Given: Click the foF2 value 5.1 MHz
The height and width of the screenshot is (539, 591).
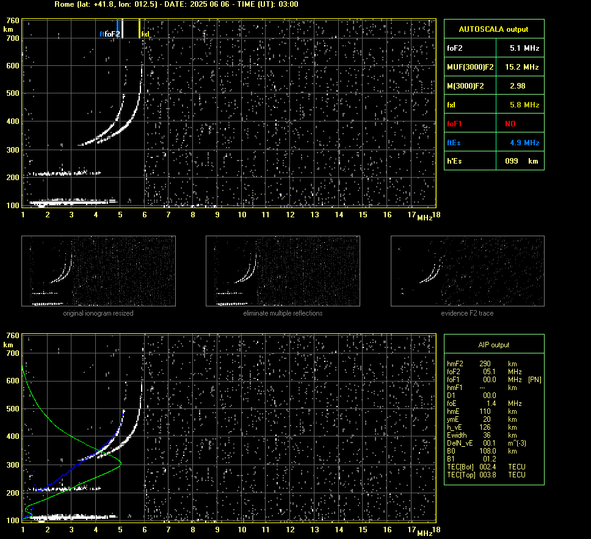Looking at the screenshot, I should click(x=524, y=48).
